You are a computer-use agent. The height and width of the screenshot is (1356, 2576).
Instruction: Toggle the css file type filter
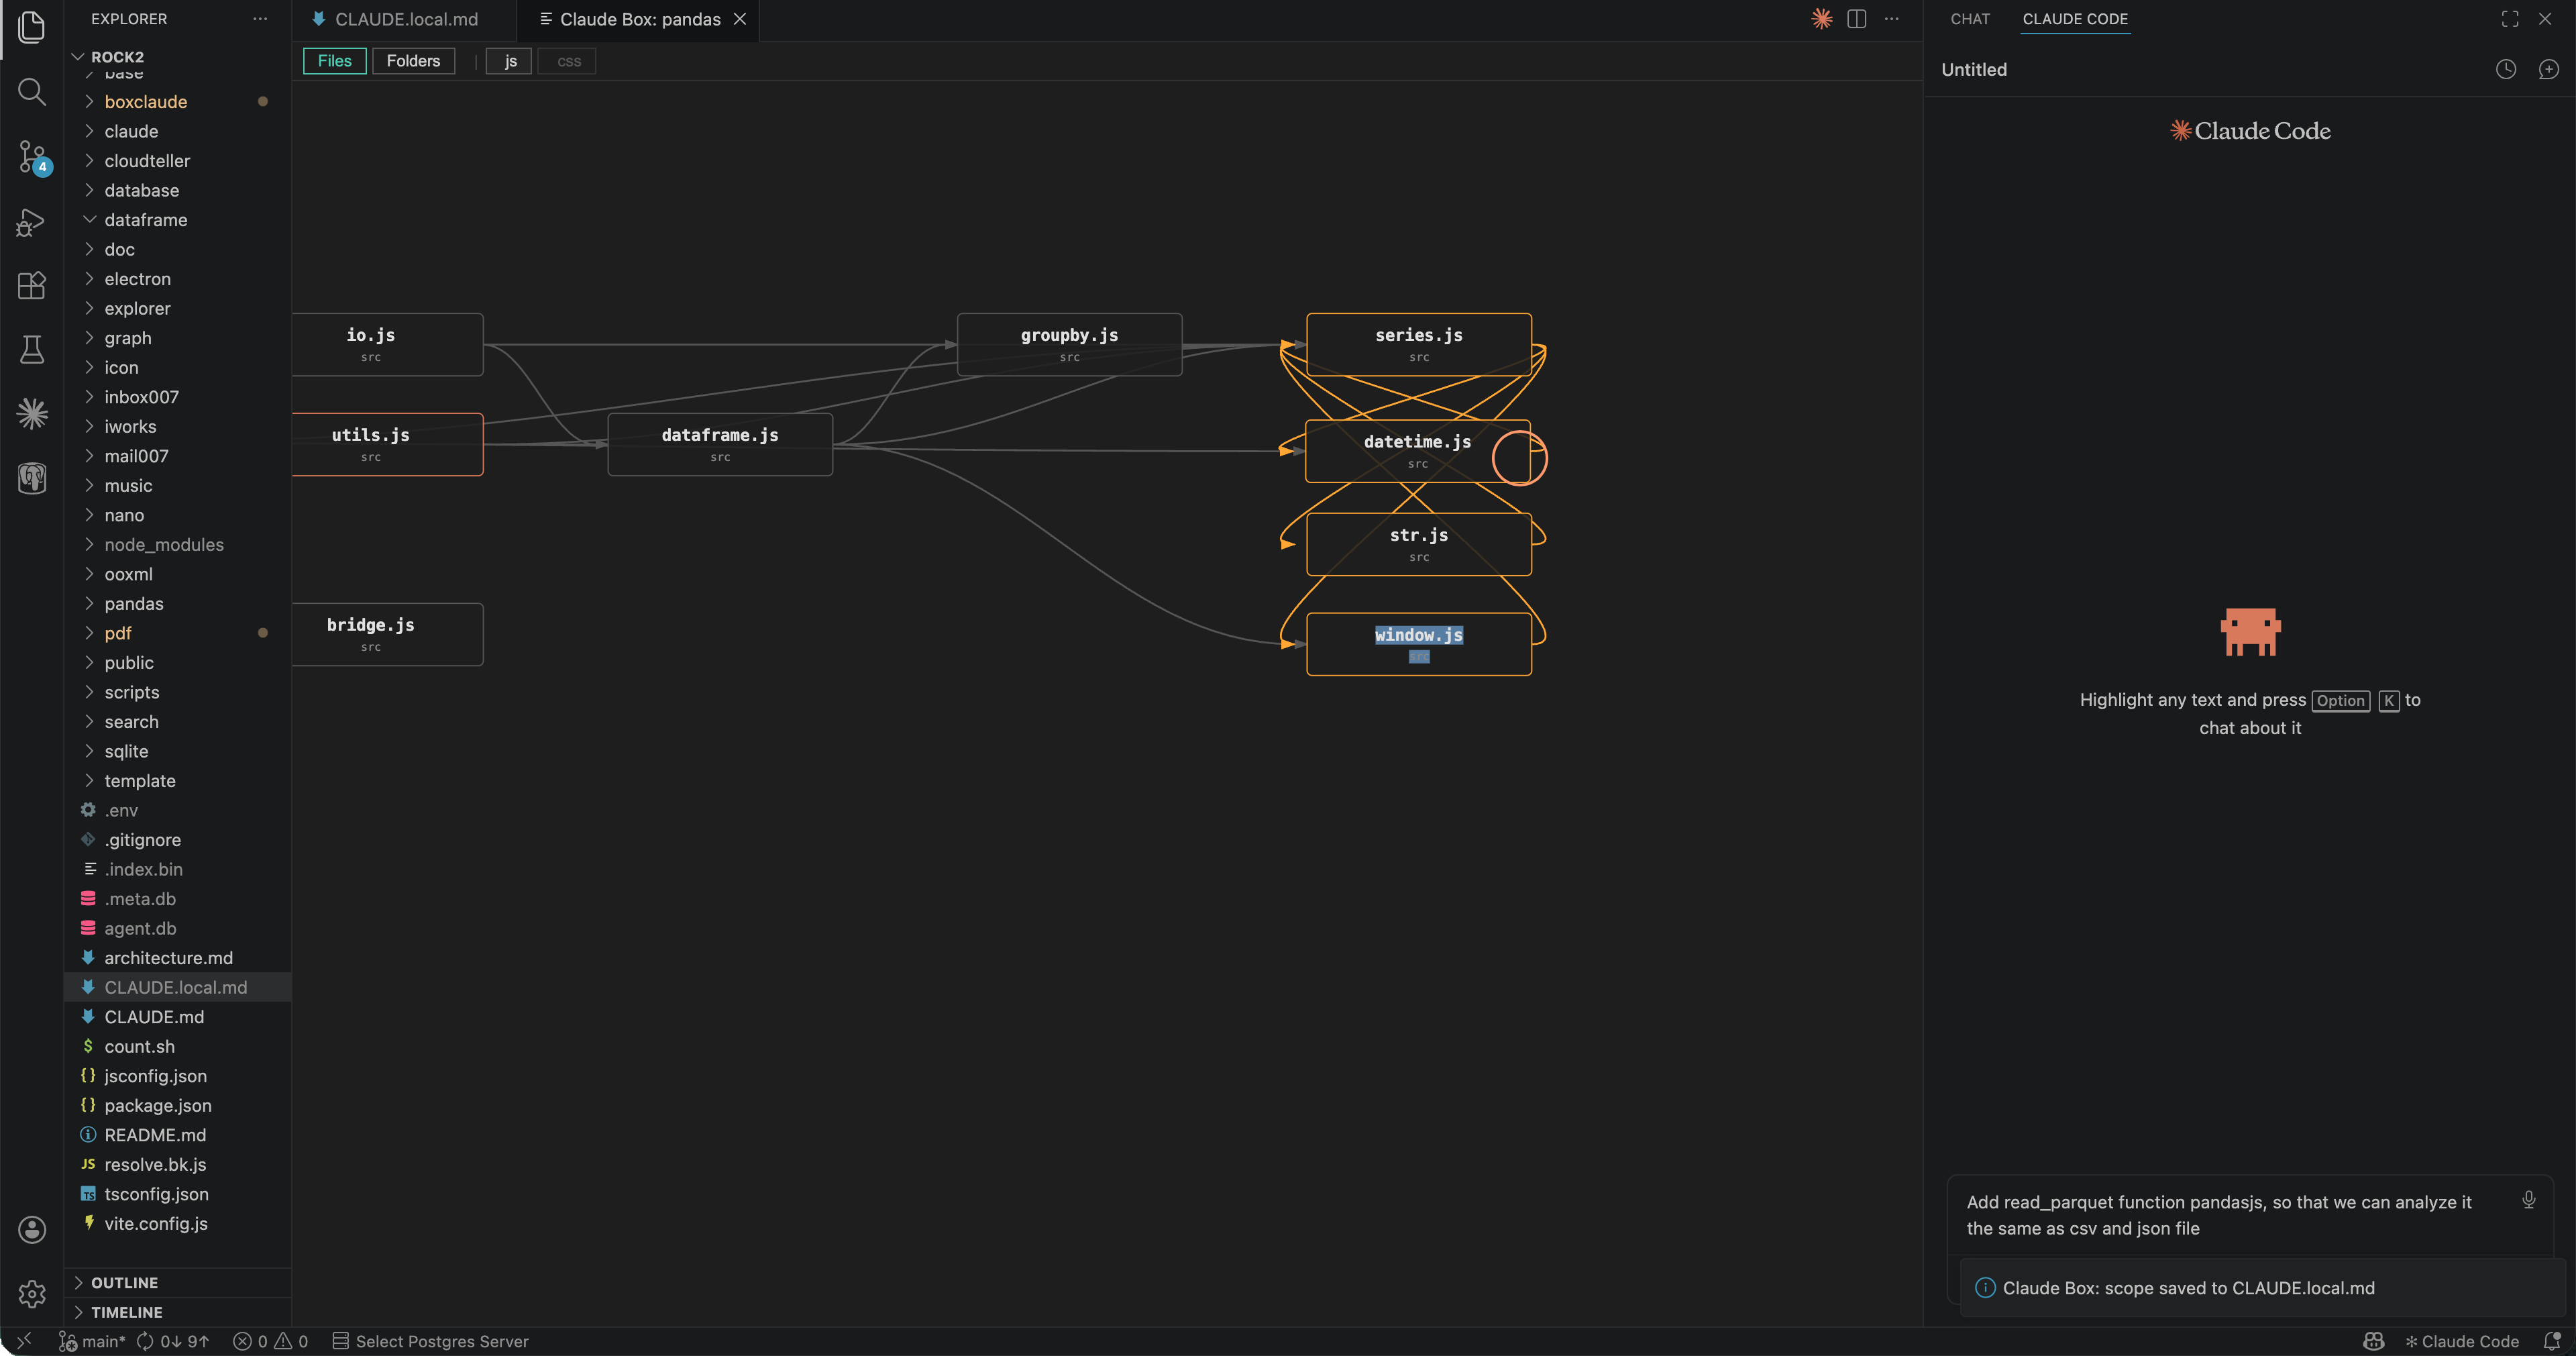point(568,61)
